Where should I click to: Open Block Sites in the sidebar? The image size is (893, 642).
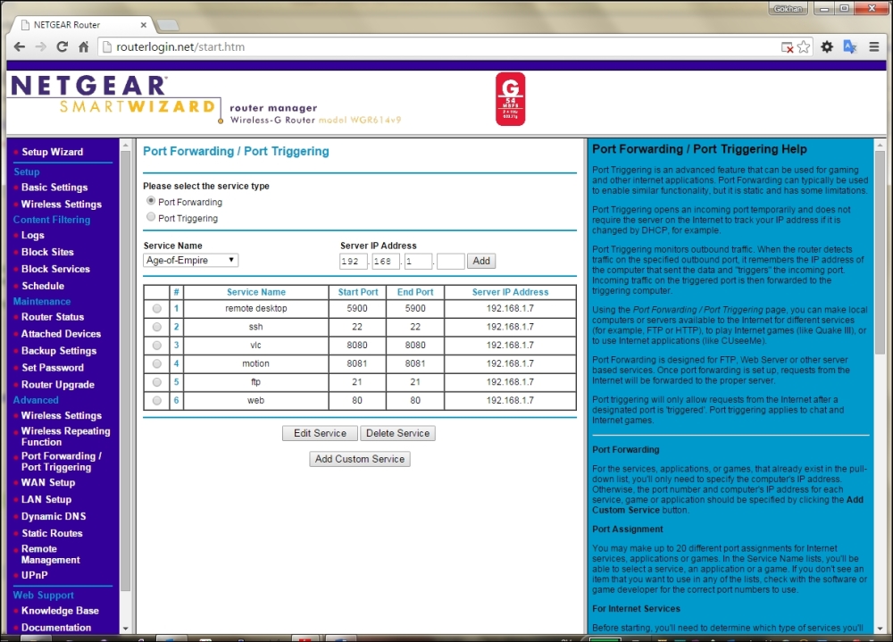47,252
